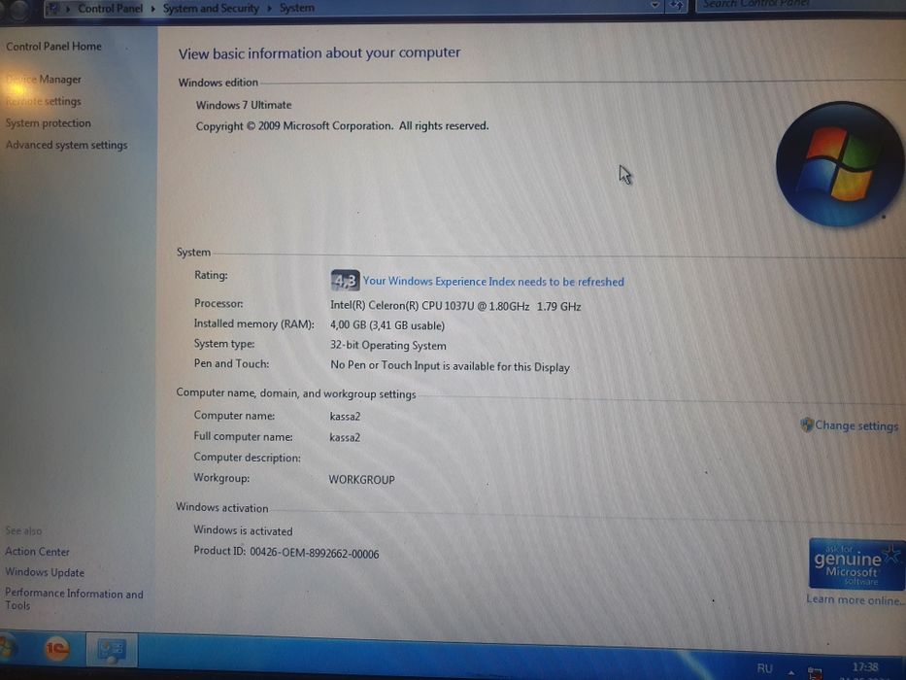Click the 4,00 GB installed memory value
Image resolution: width=906 pixels, height=680 pixels.
(x=387, y=325)
